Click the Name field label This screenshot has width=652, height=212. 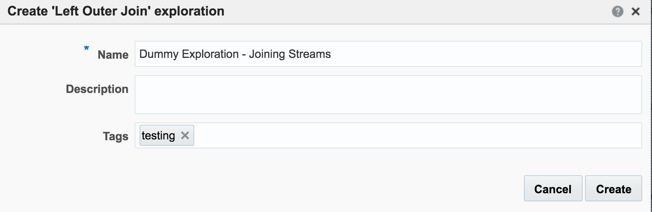point(113,55)
